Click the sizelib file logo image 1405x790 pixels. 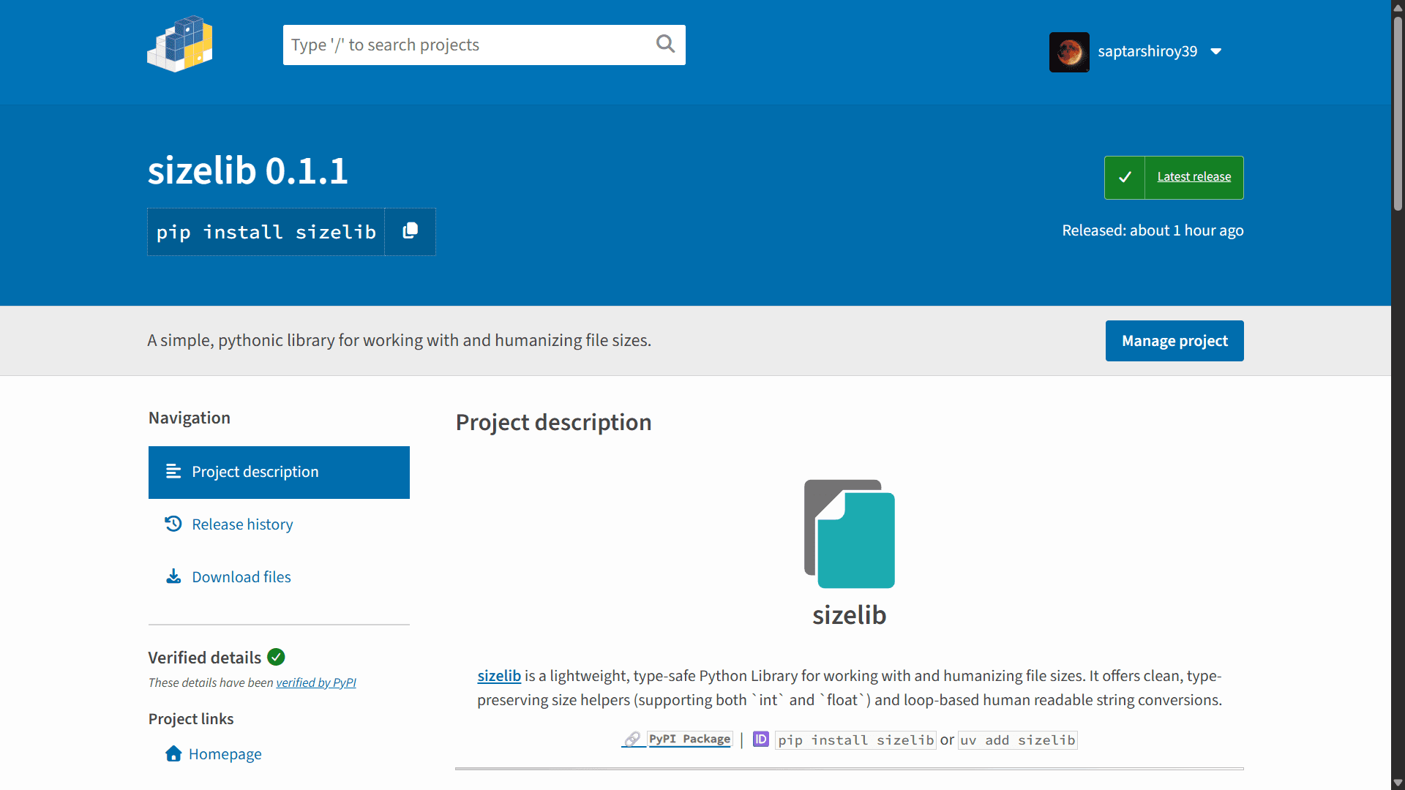[x=850, y=534]
